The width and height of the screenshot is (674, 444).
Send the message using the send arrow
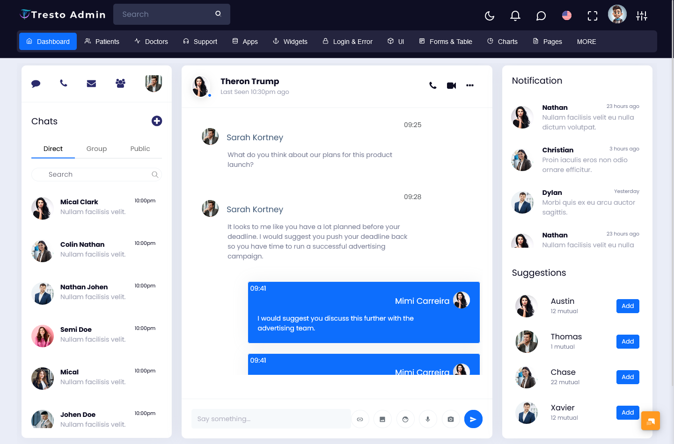tap(473, 419)
